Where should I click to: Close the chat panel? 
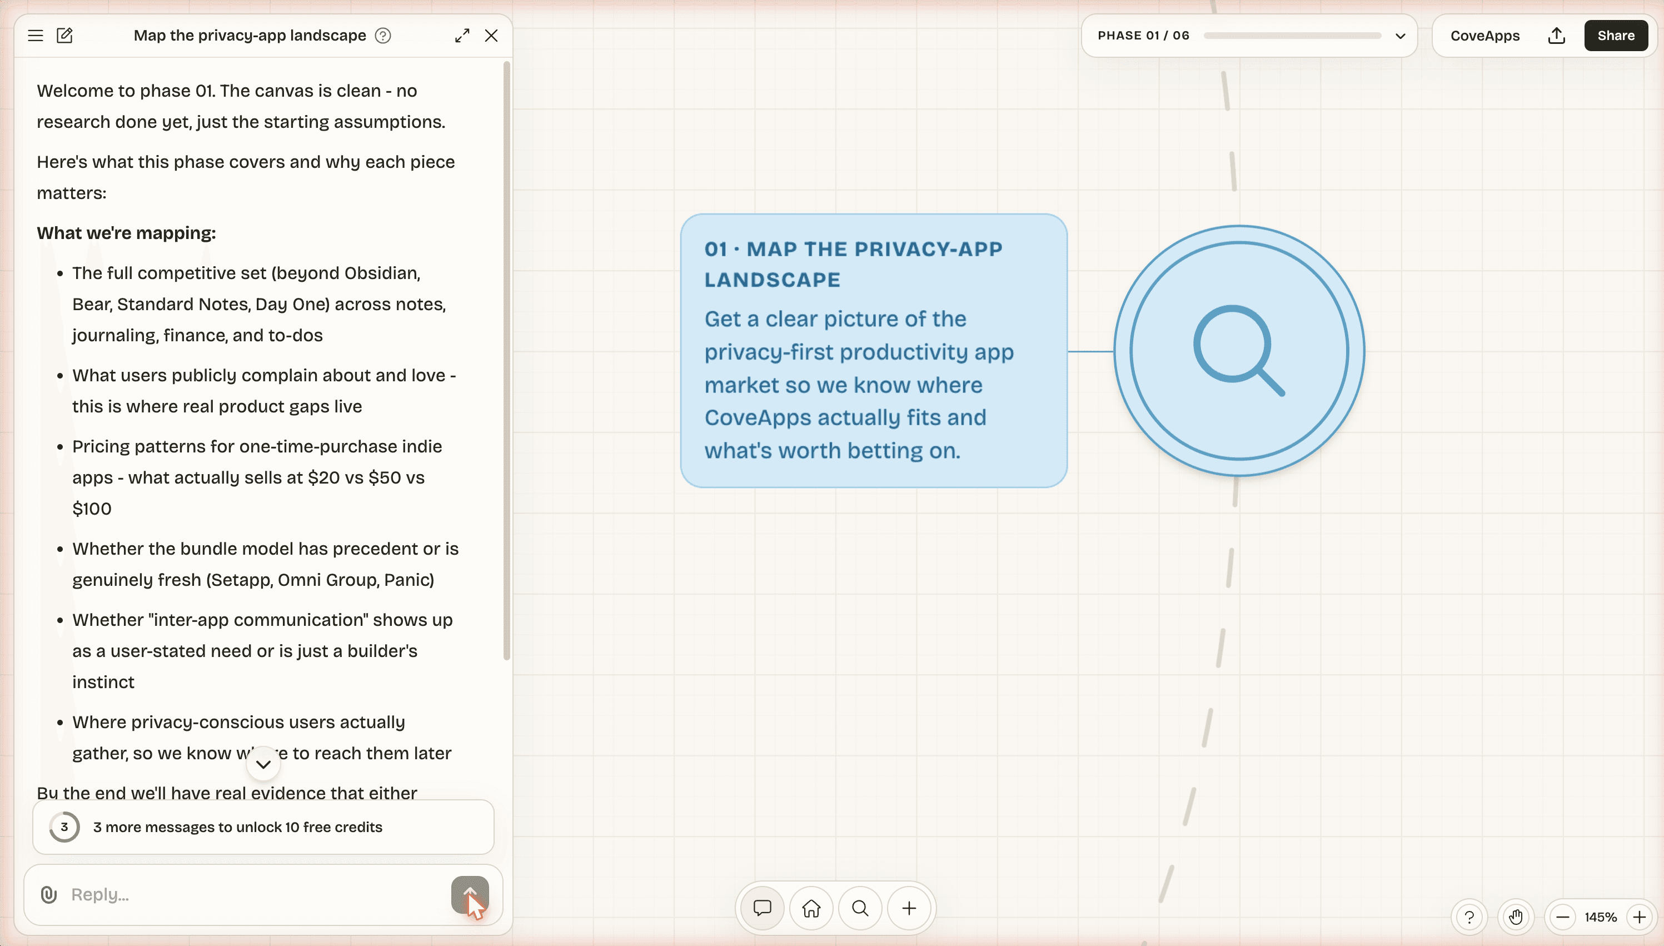492,36
